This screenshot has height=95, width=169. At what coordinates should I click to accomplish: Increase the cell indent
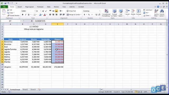tap(64, 15)
